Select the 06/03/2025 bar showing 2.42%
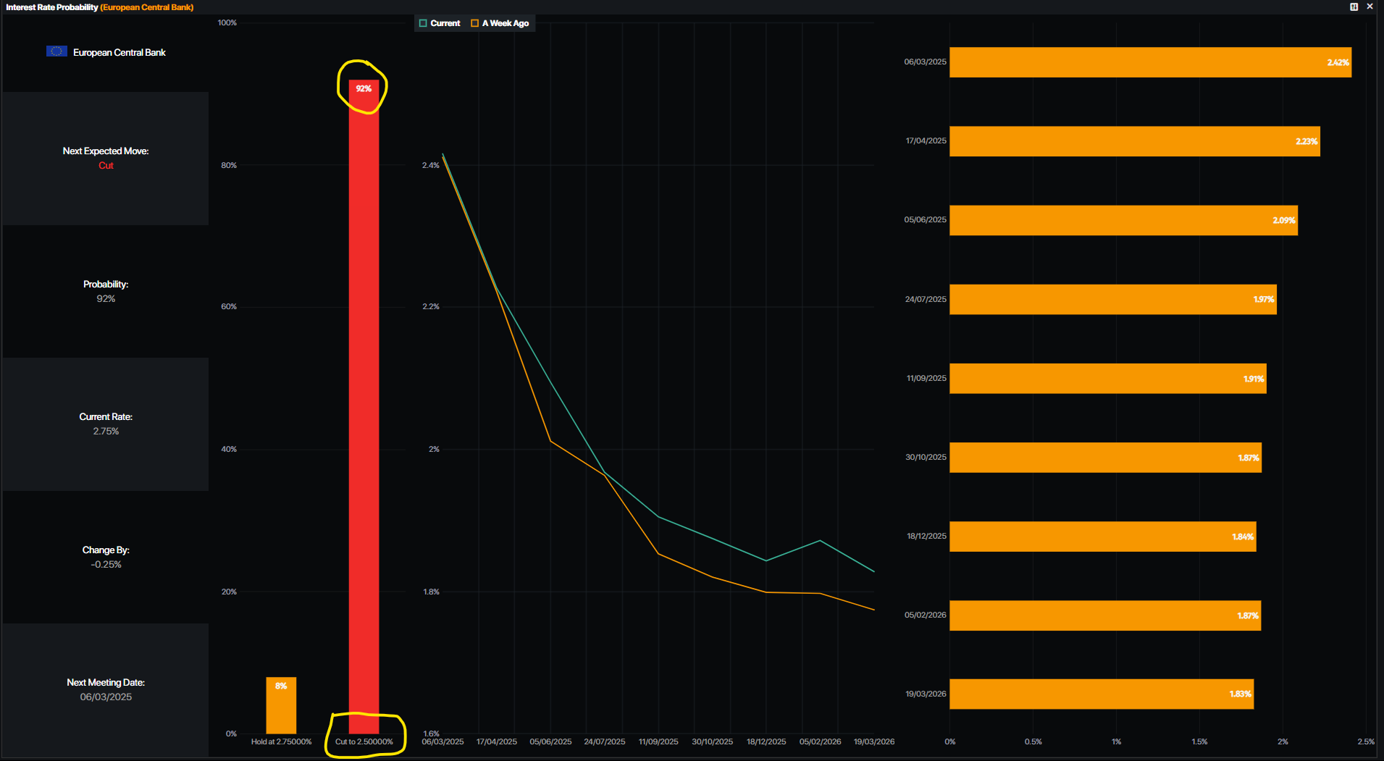The height and width of the screenshot is (761, 1384). [x=1149, y=62]
